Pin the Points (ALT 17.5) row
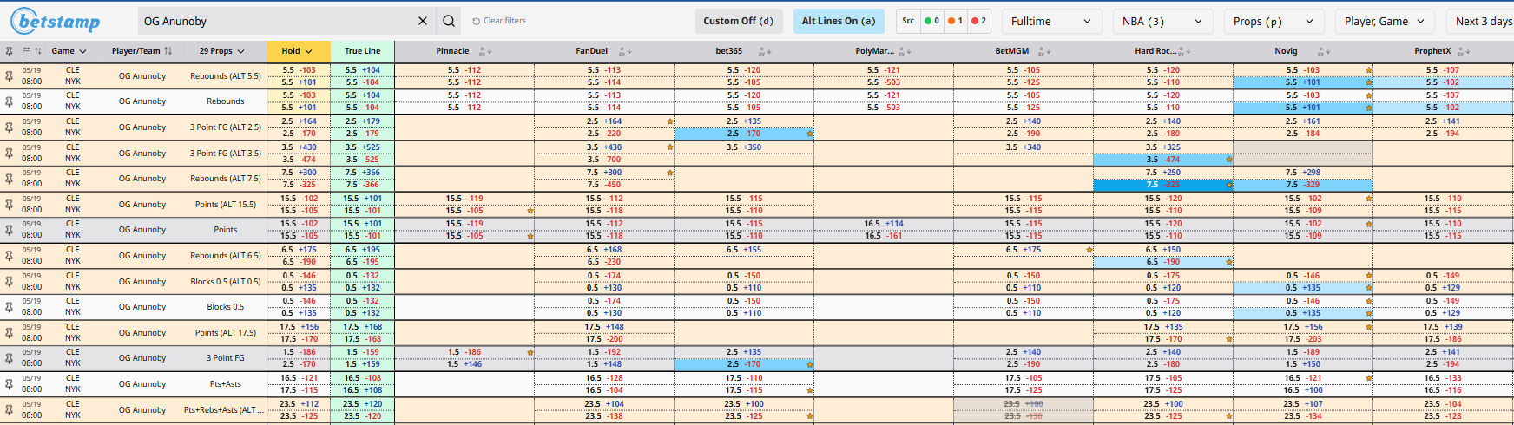1514x425 pixels. (9, 333)
